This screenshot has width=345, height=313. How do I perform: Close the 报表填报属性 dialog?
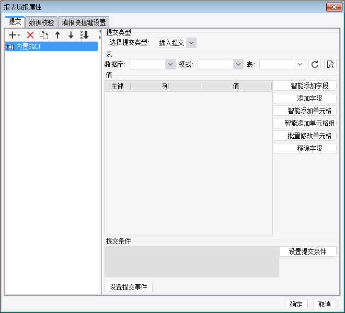click(x=334, y=7)
